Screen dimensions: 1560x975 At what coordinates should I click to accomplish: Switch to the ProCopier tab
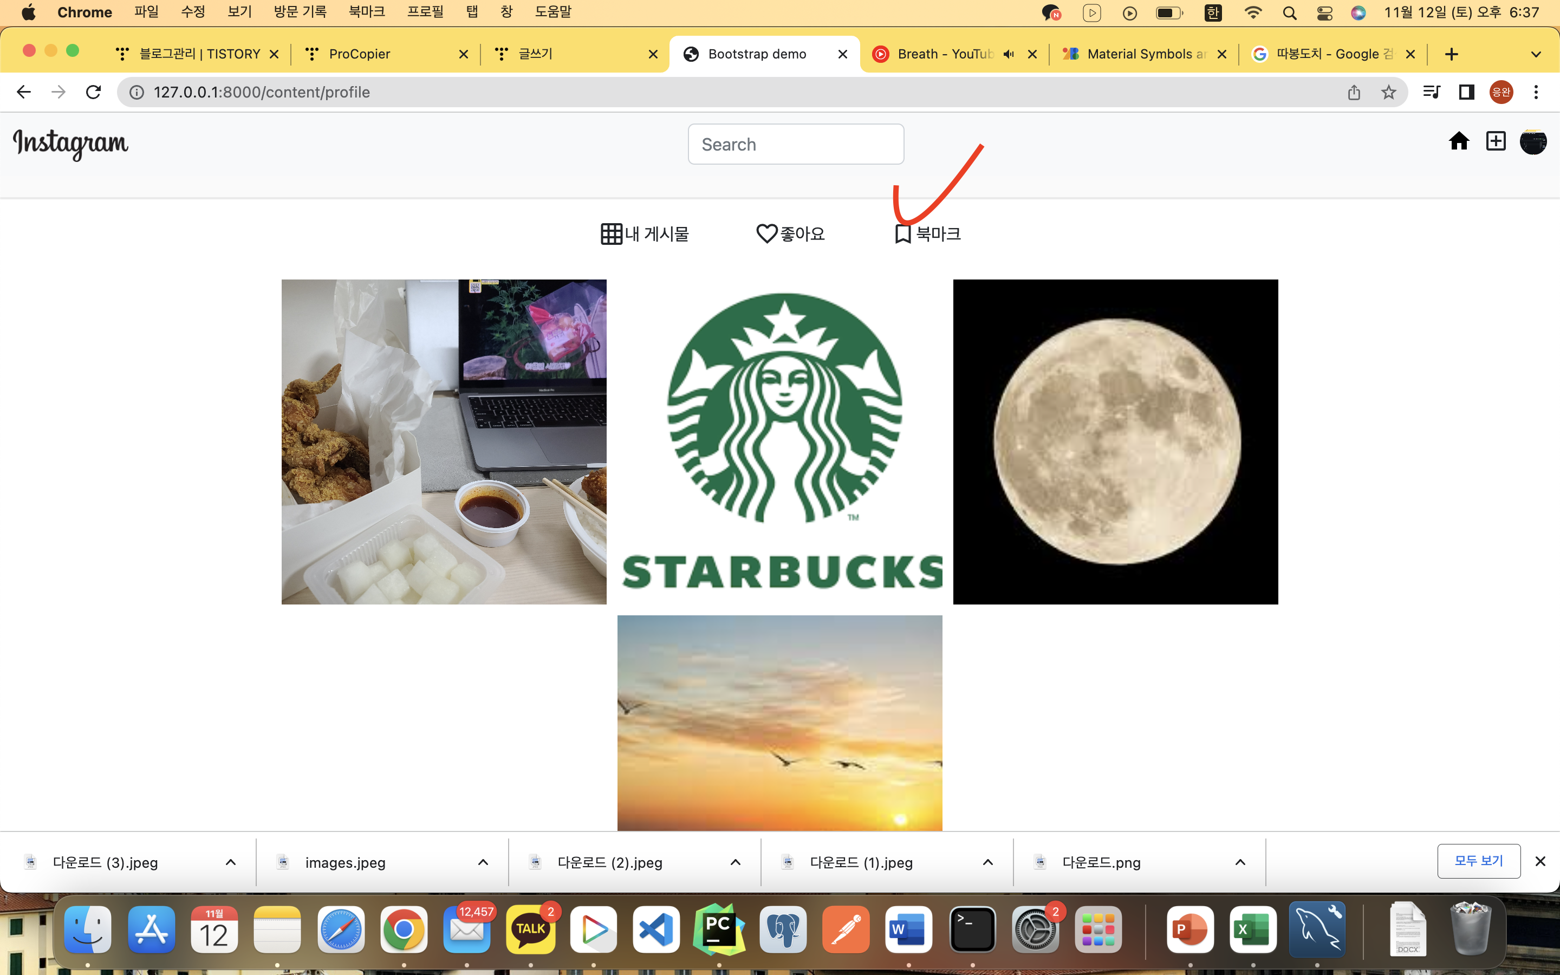click(386, 54)
